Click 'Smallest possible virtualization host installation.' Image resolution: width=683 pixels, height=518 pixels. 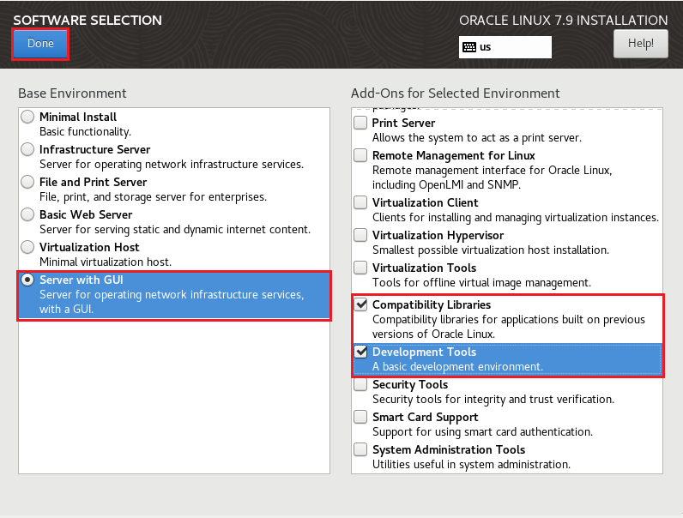pyautogui.click(x=491, y=250)
